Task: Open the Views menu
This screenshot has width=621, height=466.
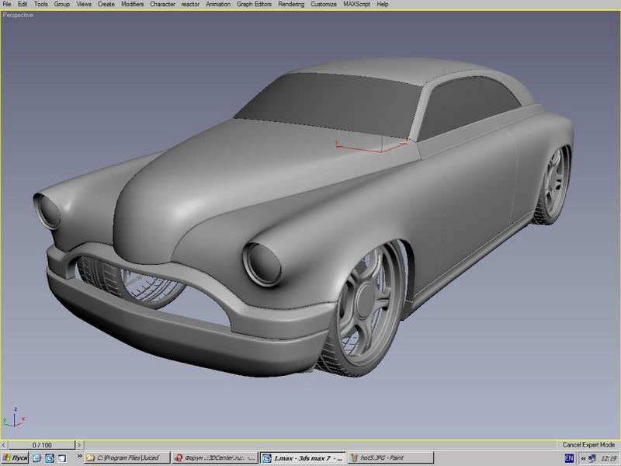Action: (84, 5)
